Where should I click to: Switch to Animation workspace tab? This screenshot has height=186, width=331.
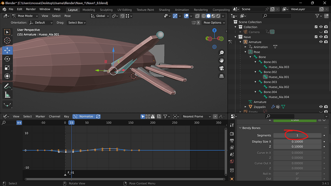tap(182, 10)
